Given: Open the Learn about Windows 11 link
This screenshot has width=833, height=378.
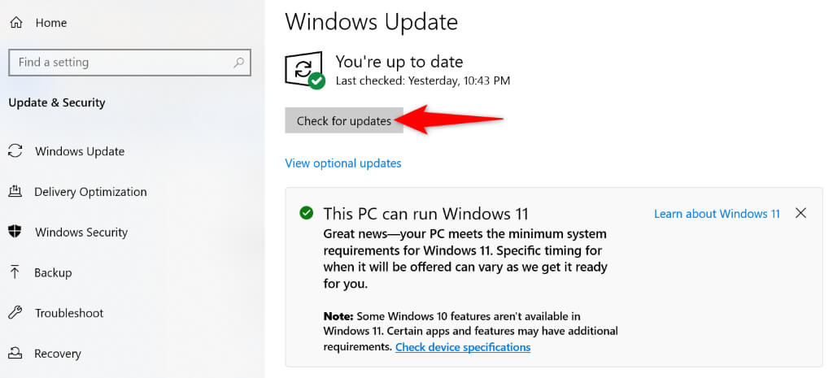Looking at the screenshot, I should [717, 213].
